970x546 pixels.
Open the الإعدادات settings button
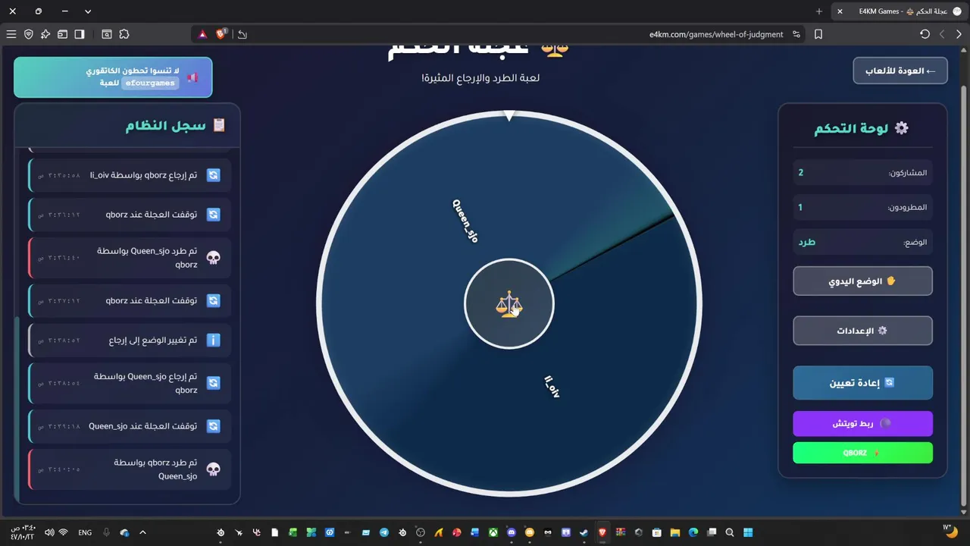pyautogui.click(x=862, y=331)
